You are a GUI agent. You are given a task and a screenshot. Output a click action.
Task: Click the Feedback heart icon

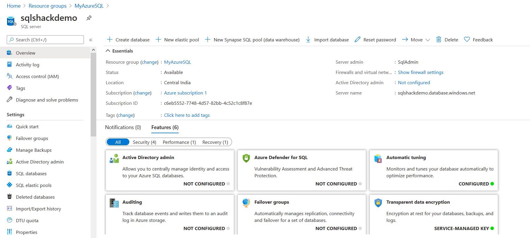467,40
